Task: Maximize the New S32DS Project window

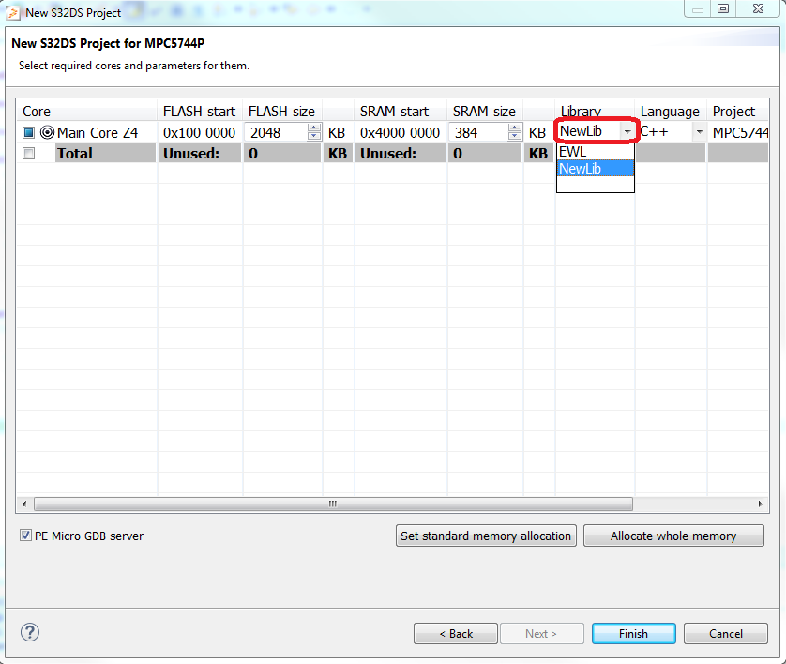Action: pos(723,8)
